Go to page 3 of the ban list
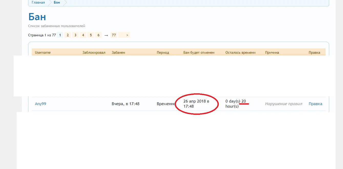The height and width of the screenshot is (169, 343). tap(75, 35)
